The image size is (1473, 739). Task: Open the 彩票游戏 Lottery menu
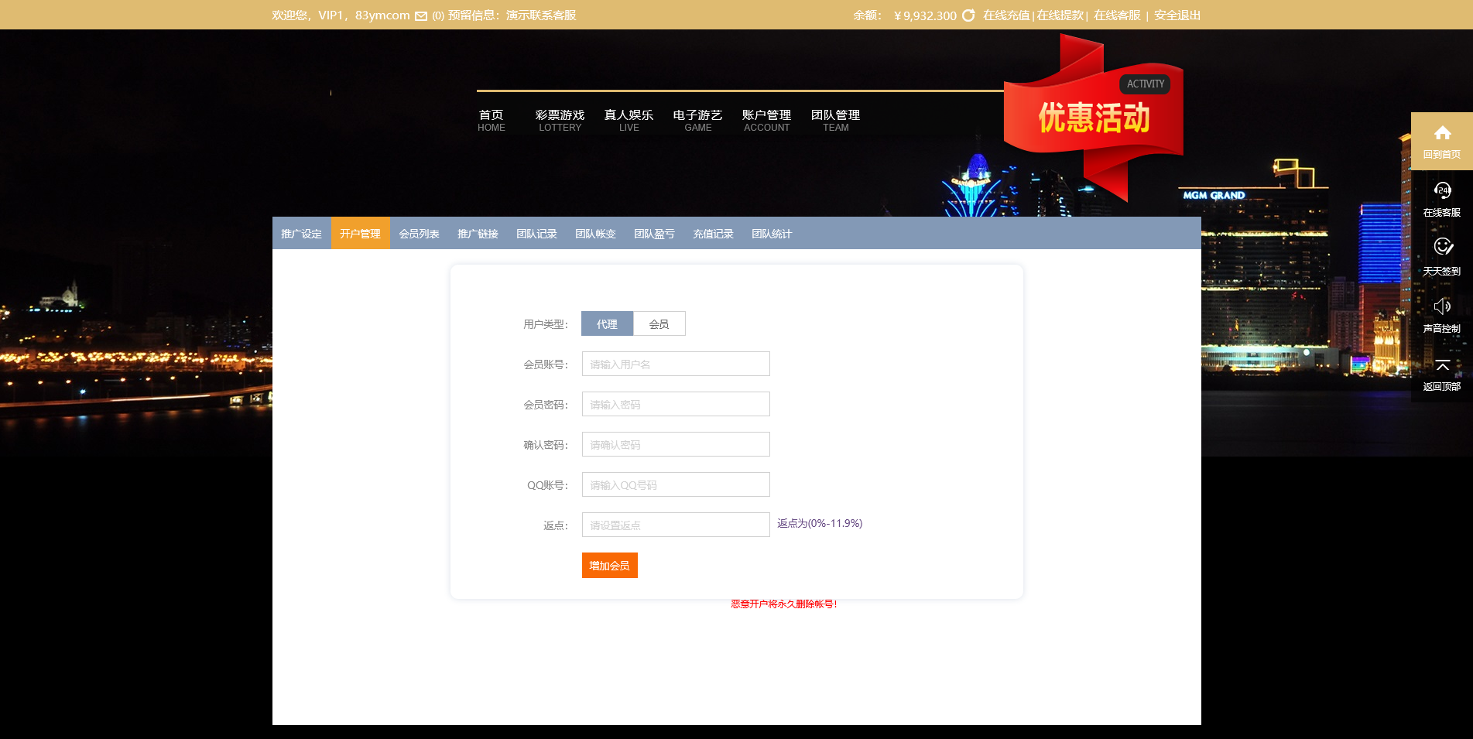click(560, 120)
